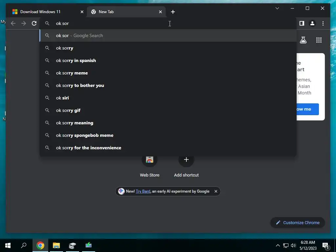Click the package box taskbar app
The height and width of the screenshot is (252, 336).
[73, 245]
